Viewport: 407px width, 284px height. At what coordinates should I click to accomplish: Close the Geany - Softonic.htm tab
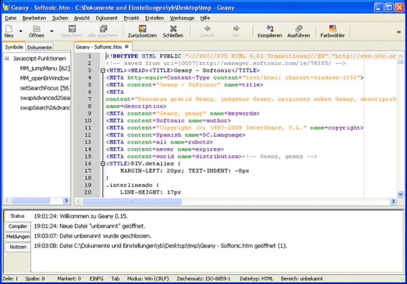click(126, 47)
